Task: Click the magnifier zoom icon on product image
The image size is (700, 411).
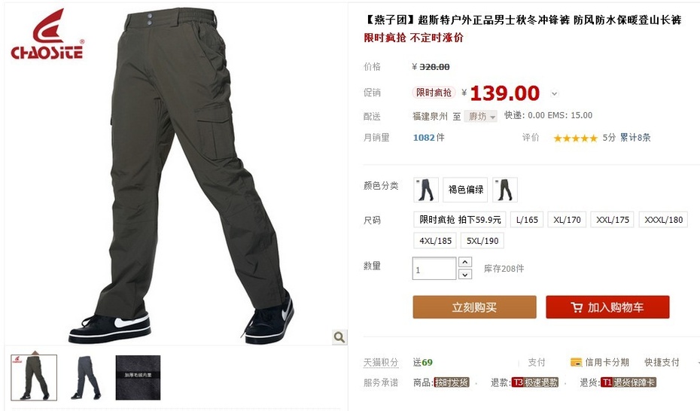Action: click(339, 337)
